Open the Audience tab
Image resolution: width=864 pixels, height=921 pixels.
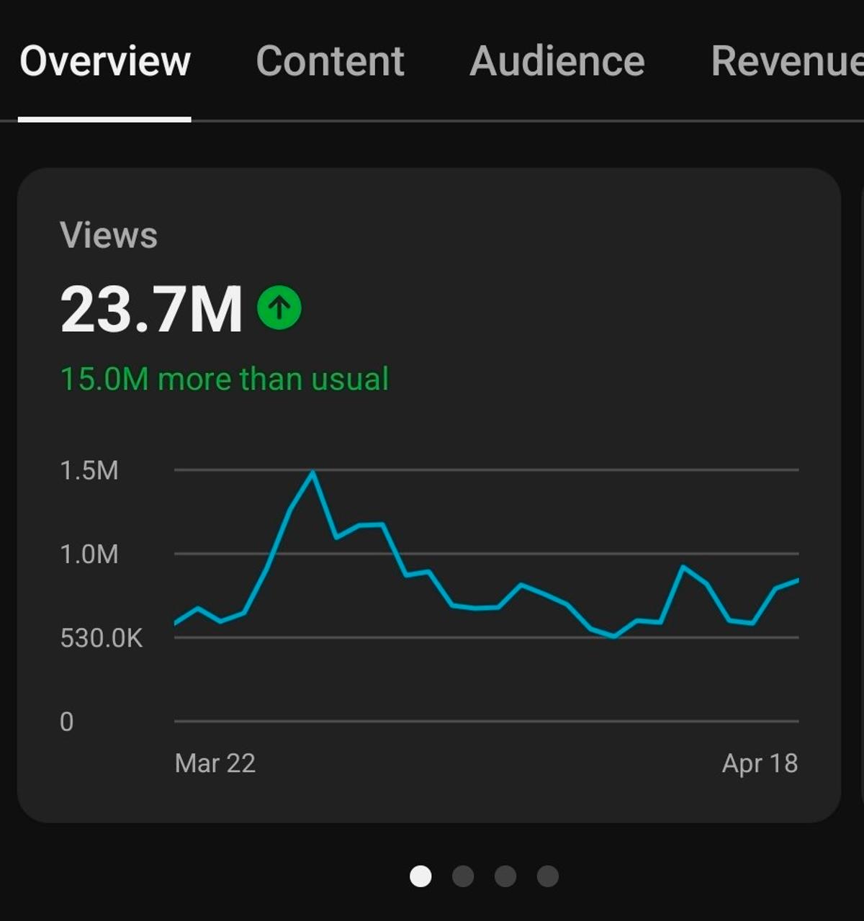point(557,60)
